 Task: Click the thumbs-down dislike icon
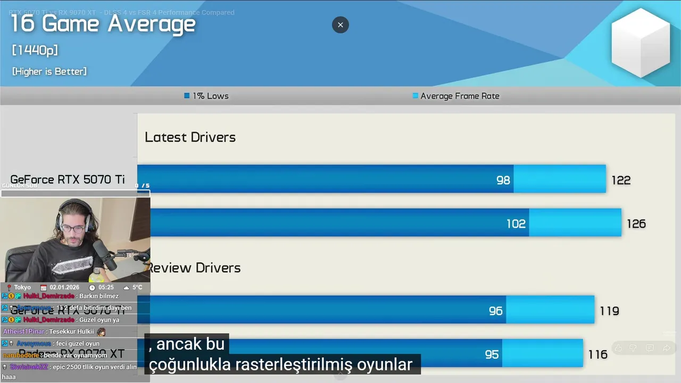click(x=633, y=348)
